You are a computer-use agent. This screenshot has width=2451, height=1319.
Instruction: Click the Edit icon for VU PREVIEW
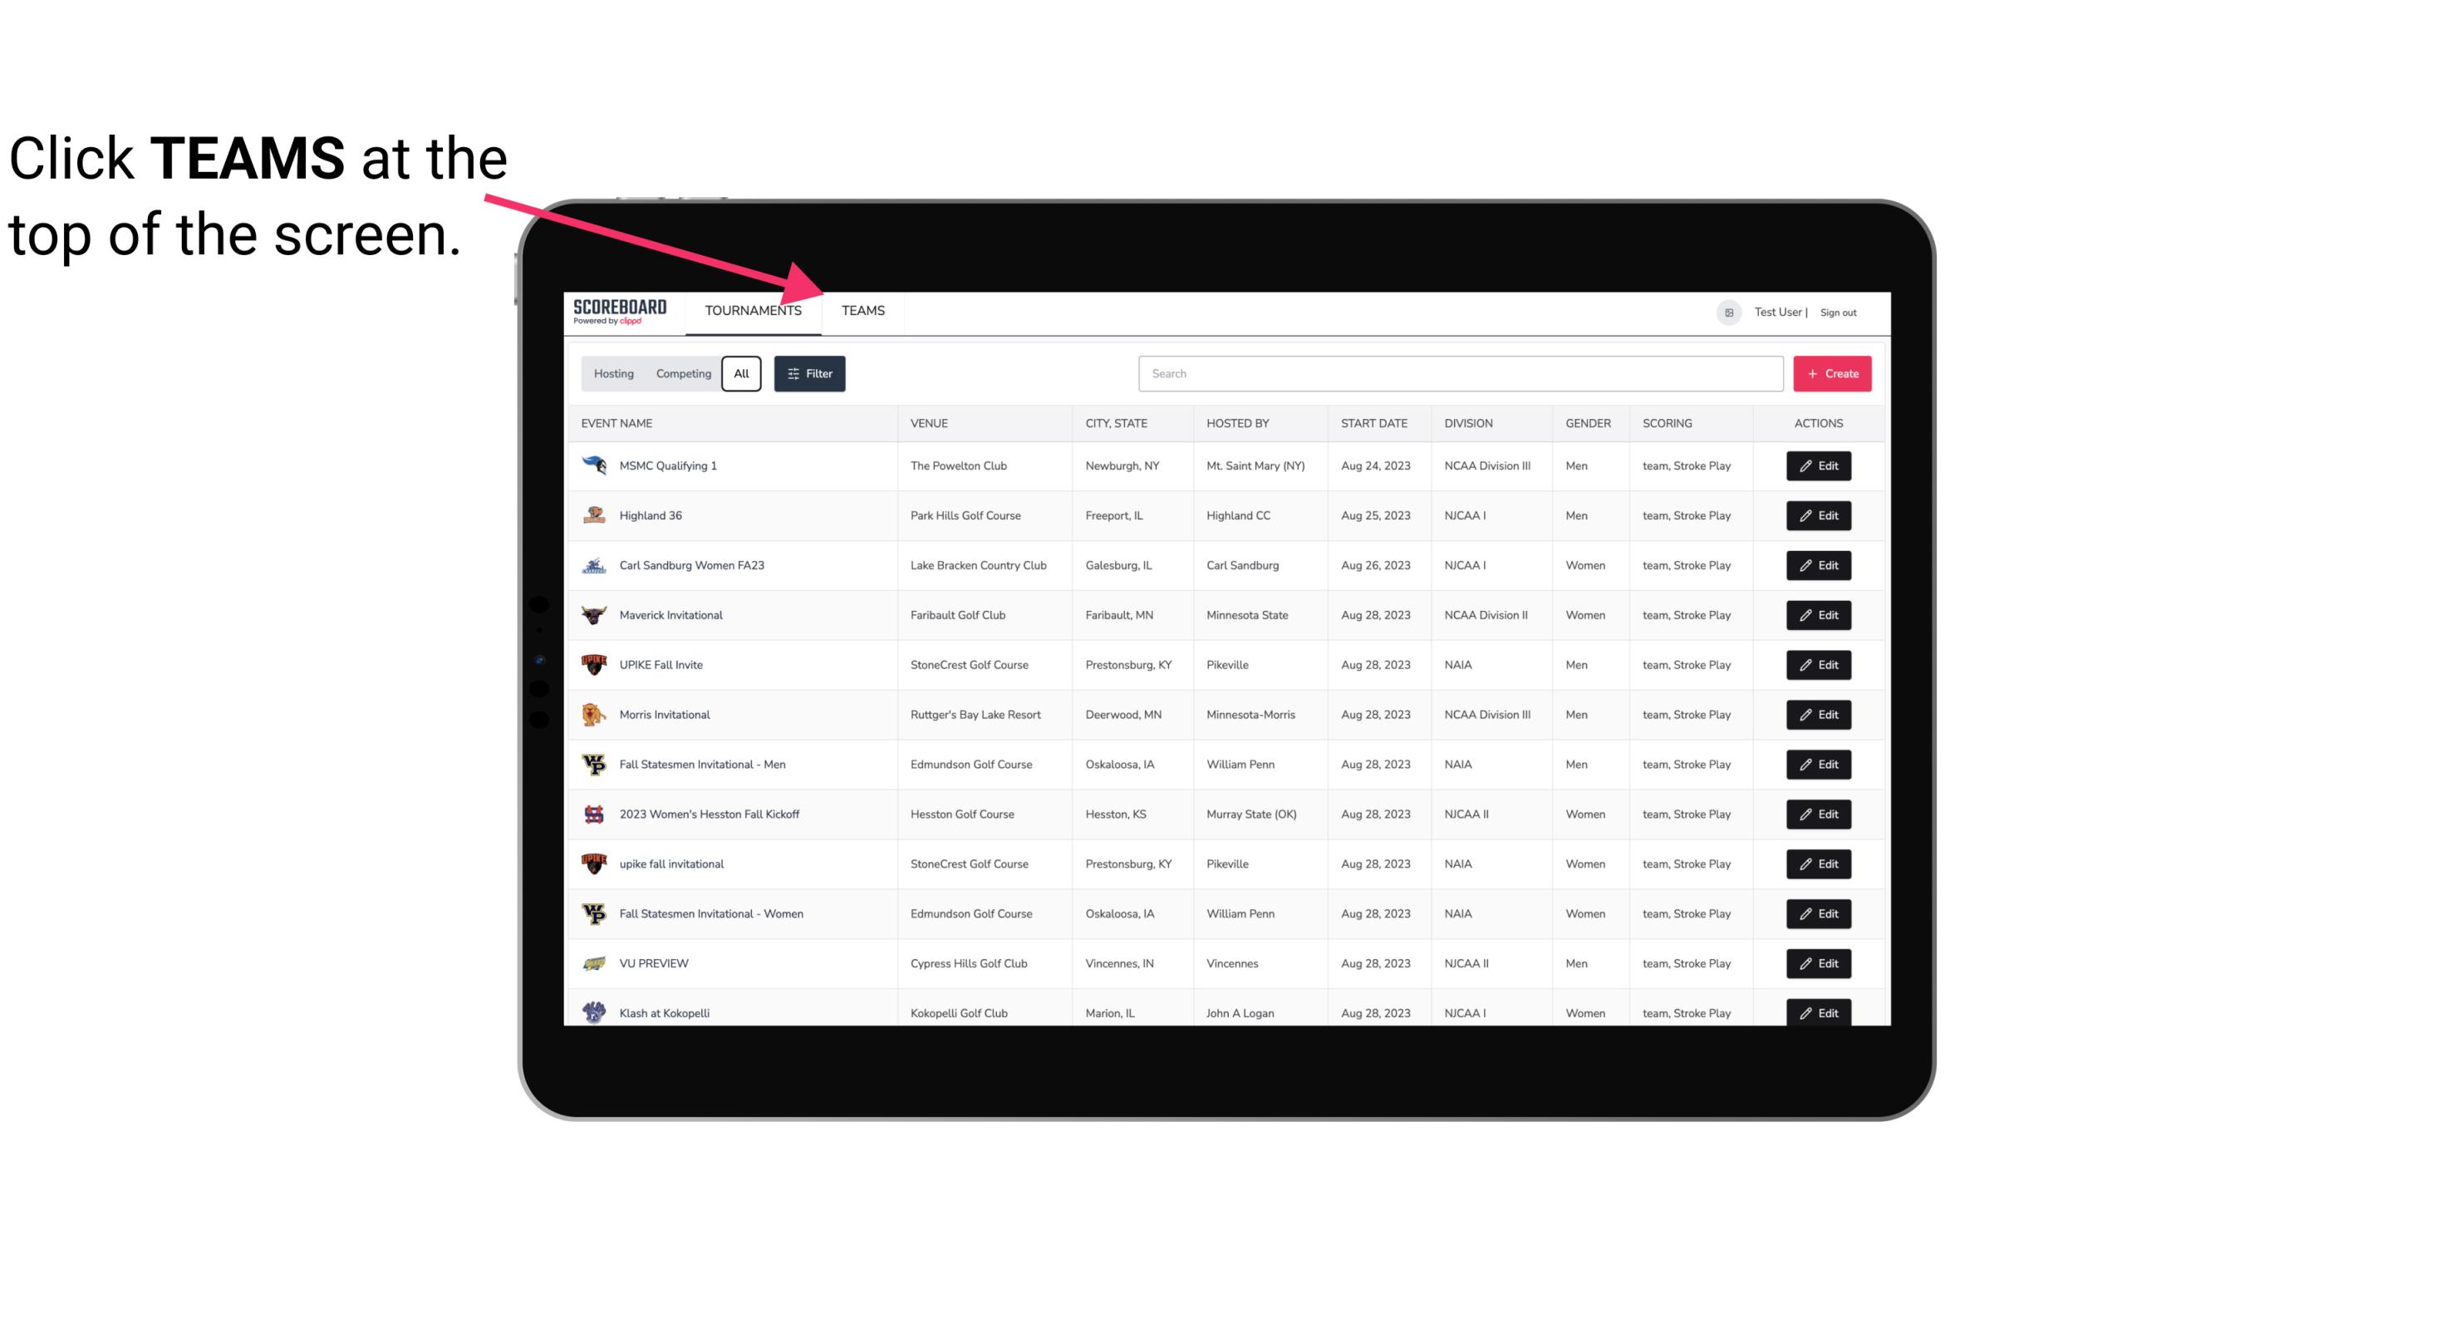click(1820, 963)
